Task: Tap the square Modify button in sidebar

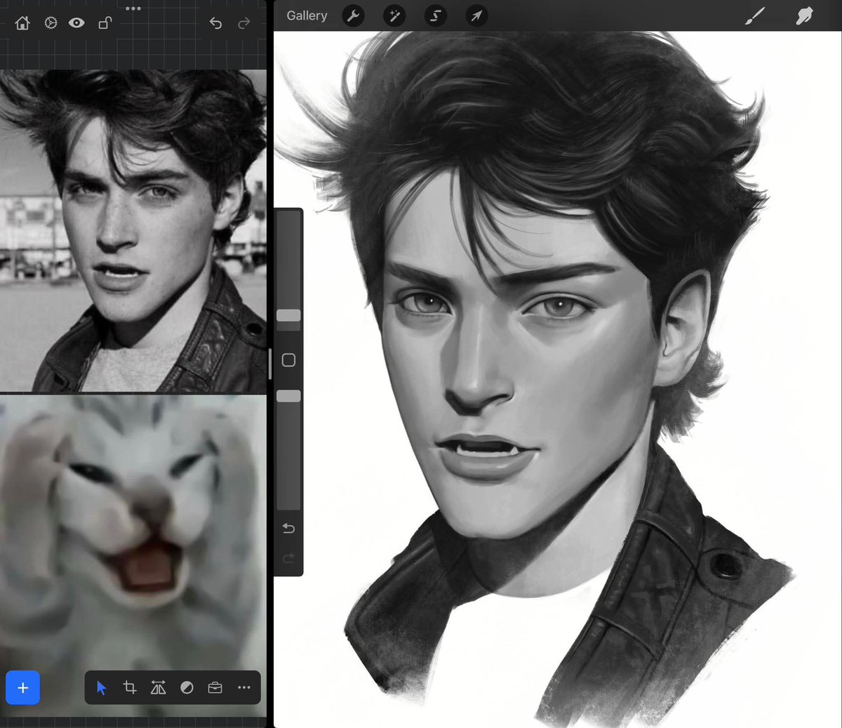Action: pos(288,360)
